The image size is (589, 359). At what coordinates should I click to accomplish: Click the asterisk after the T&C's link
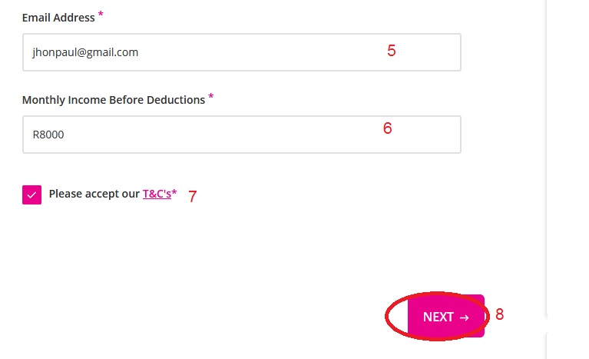174,194
